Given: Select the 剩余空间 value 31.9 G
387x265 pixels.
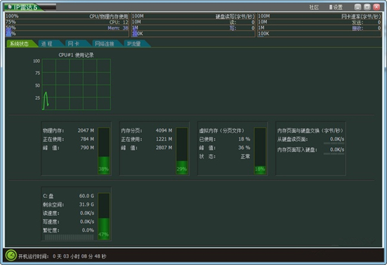Looking at the screenshot, I should click(86, 204).
